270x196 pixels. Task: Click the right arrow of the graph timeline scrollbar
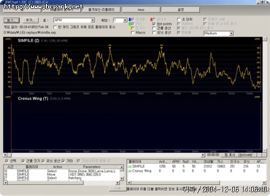pyautogui.click(x=203, y=155)
